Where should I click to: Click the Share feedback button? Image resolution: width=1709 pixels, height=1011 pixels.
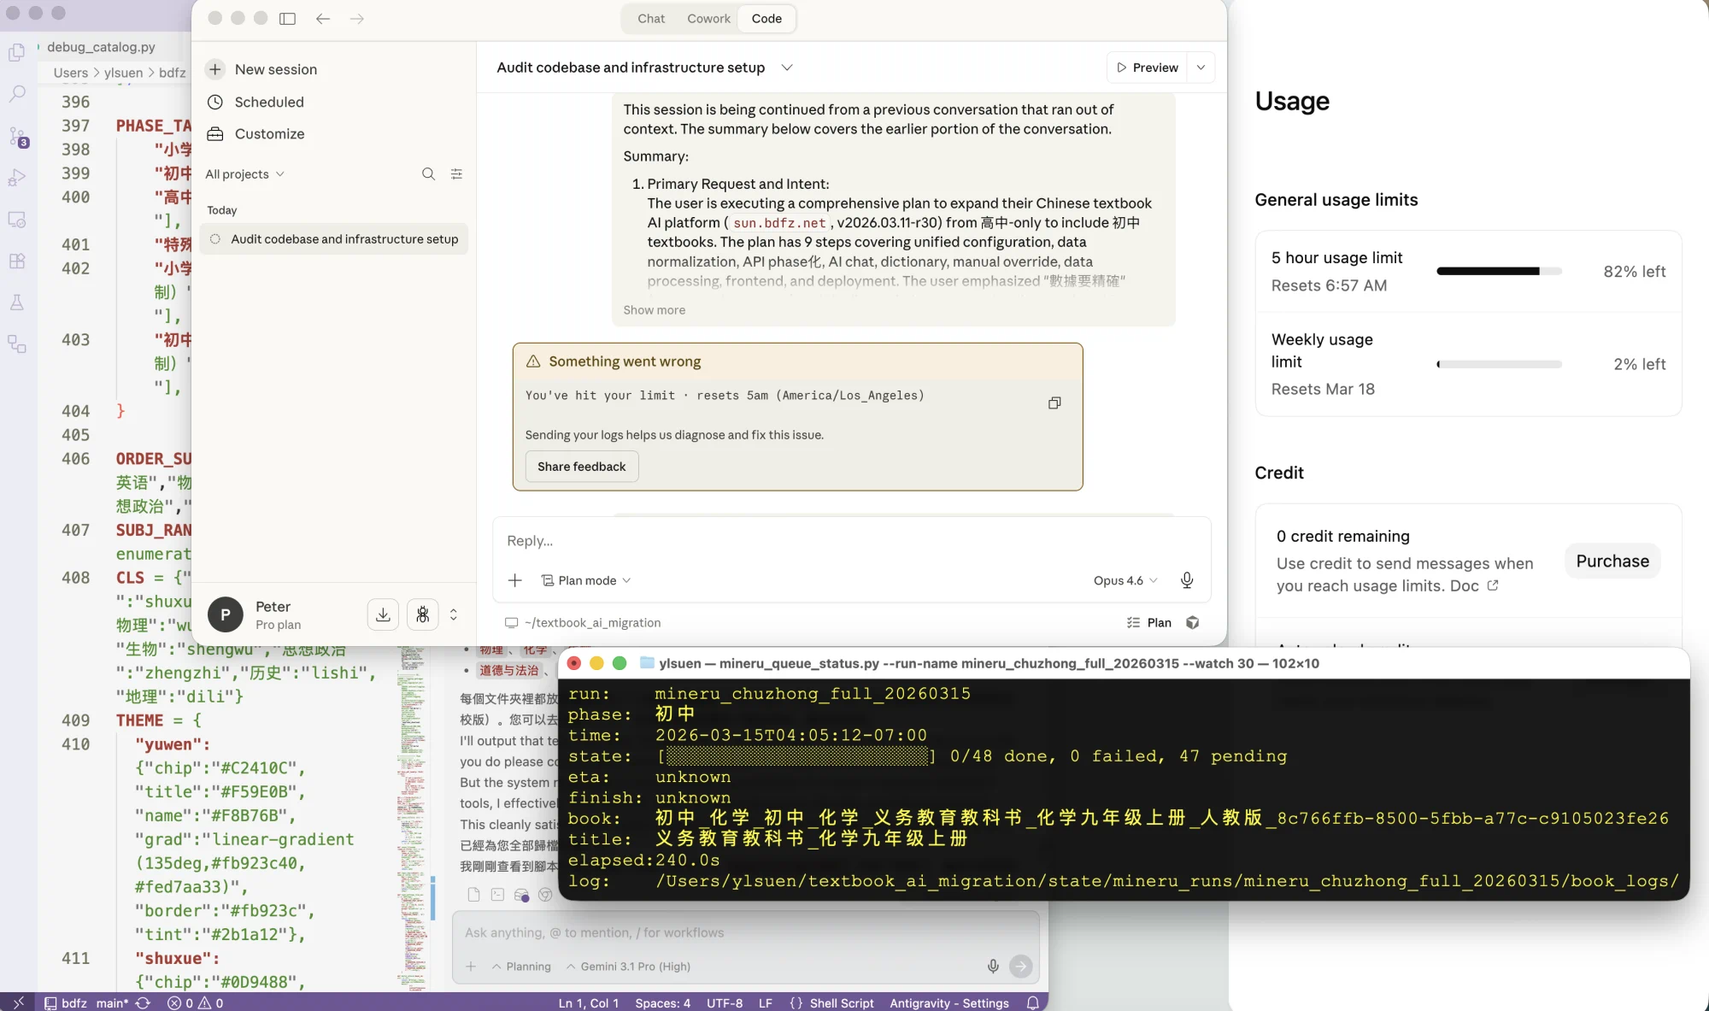click(581, 467)
